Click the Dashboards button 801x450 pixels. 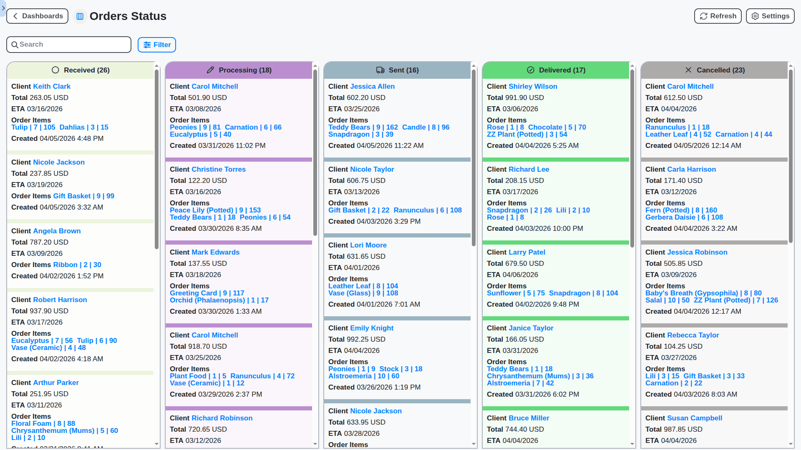[37, 16]
